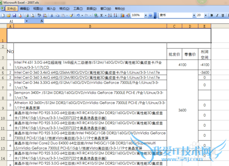The image size is (229, 166).
Task: Click the Research icon beside Spelling
Action: [45, 16]
